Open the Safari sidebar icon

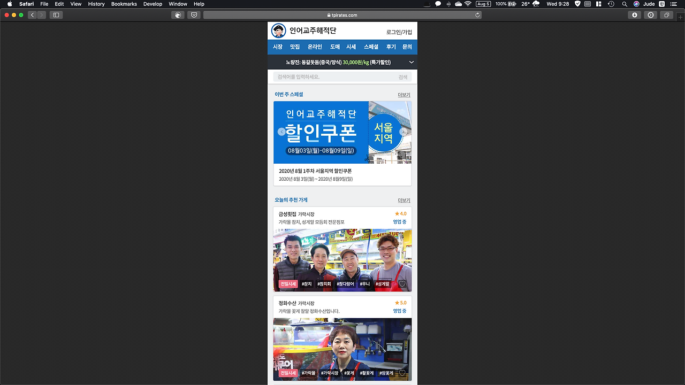pos(56,15)
